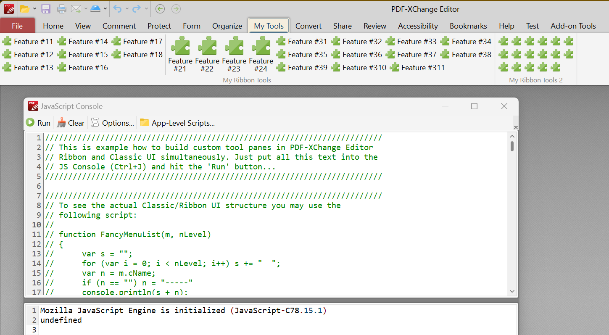Open the scanner dropdown arrow
The image size is (609, 335).
(105, 8)
